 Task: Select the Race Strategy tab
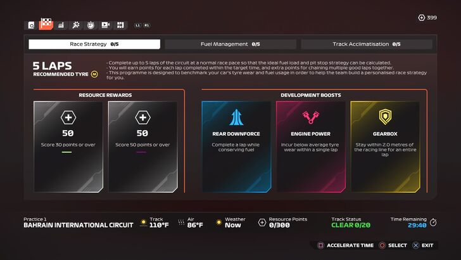click(x=94, y=44)
